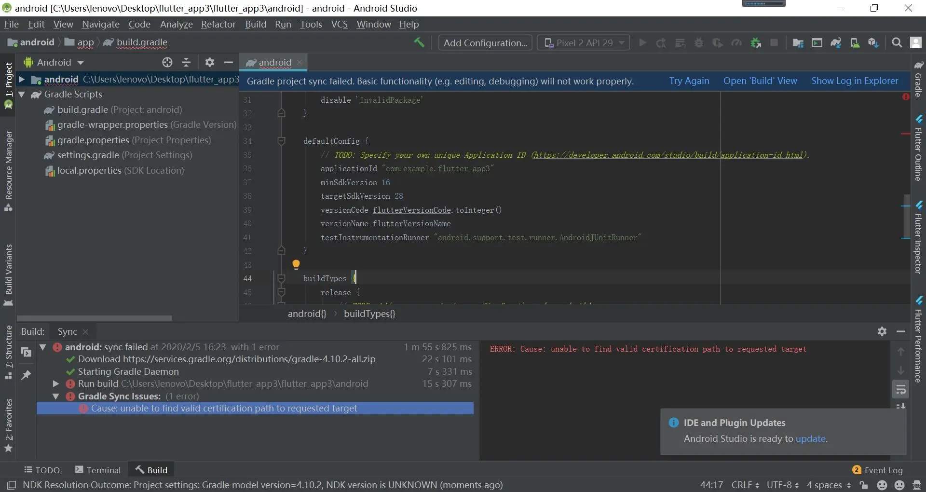926x492 pixels.
Task: Close the Sync tab in Build panel
Action: tap(86, 332)
